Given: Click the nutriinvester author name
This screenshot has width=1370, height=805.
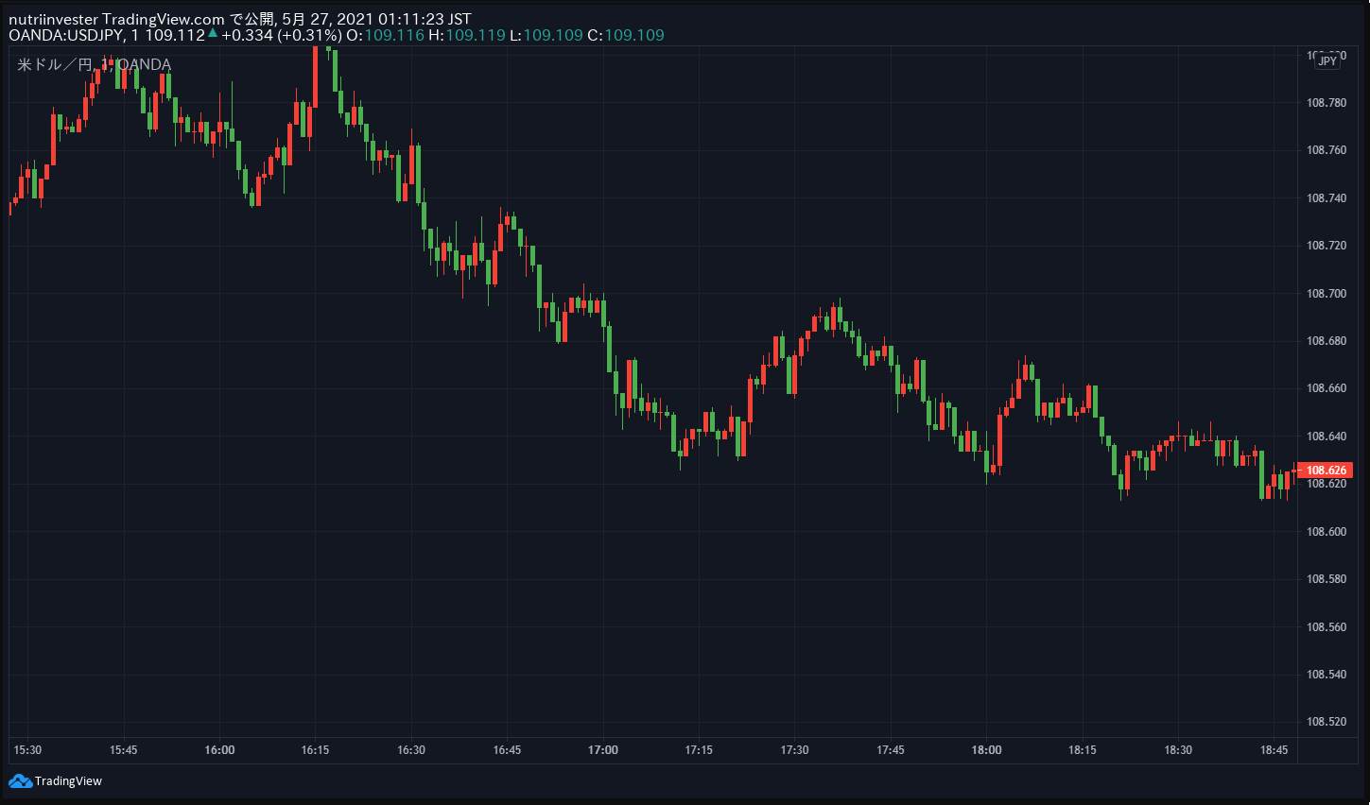Looking at the screenshot, I should 53,19.
